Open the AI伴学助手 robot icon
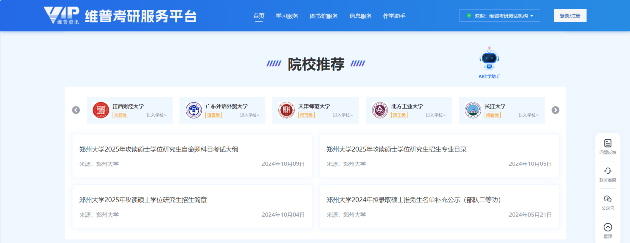The height and width of the screenshot is (243, 630). point(489,59)
